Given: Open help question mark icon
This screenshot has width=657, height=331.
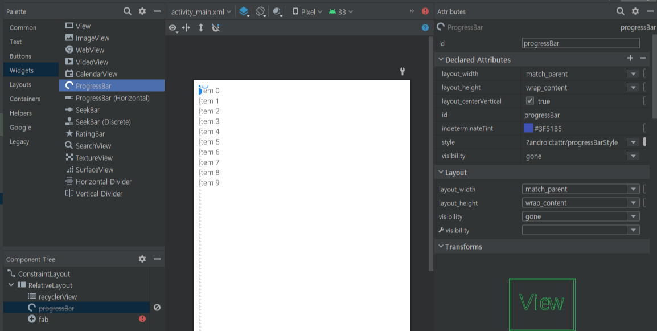Looking at the screenshot, I should (425, 28).
